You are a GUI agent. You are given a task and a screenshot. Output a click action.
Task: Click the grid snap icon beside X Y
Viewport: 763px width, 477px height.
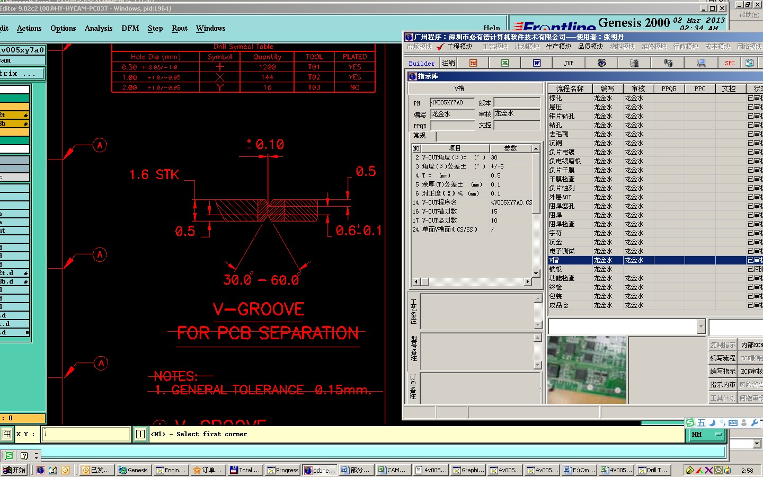tap(7, 434)
